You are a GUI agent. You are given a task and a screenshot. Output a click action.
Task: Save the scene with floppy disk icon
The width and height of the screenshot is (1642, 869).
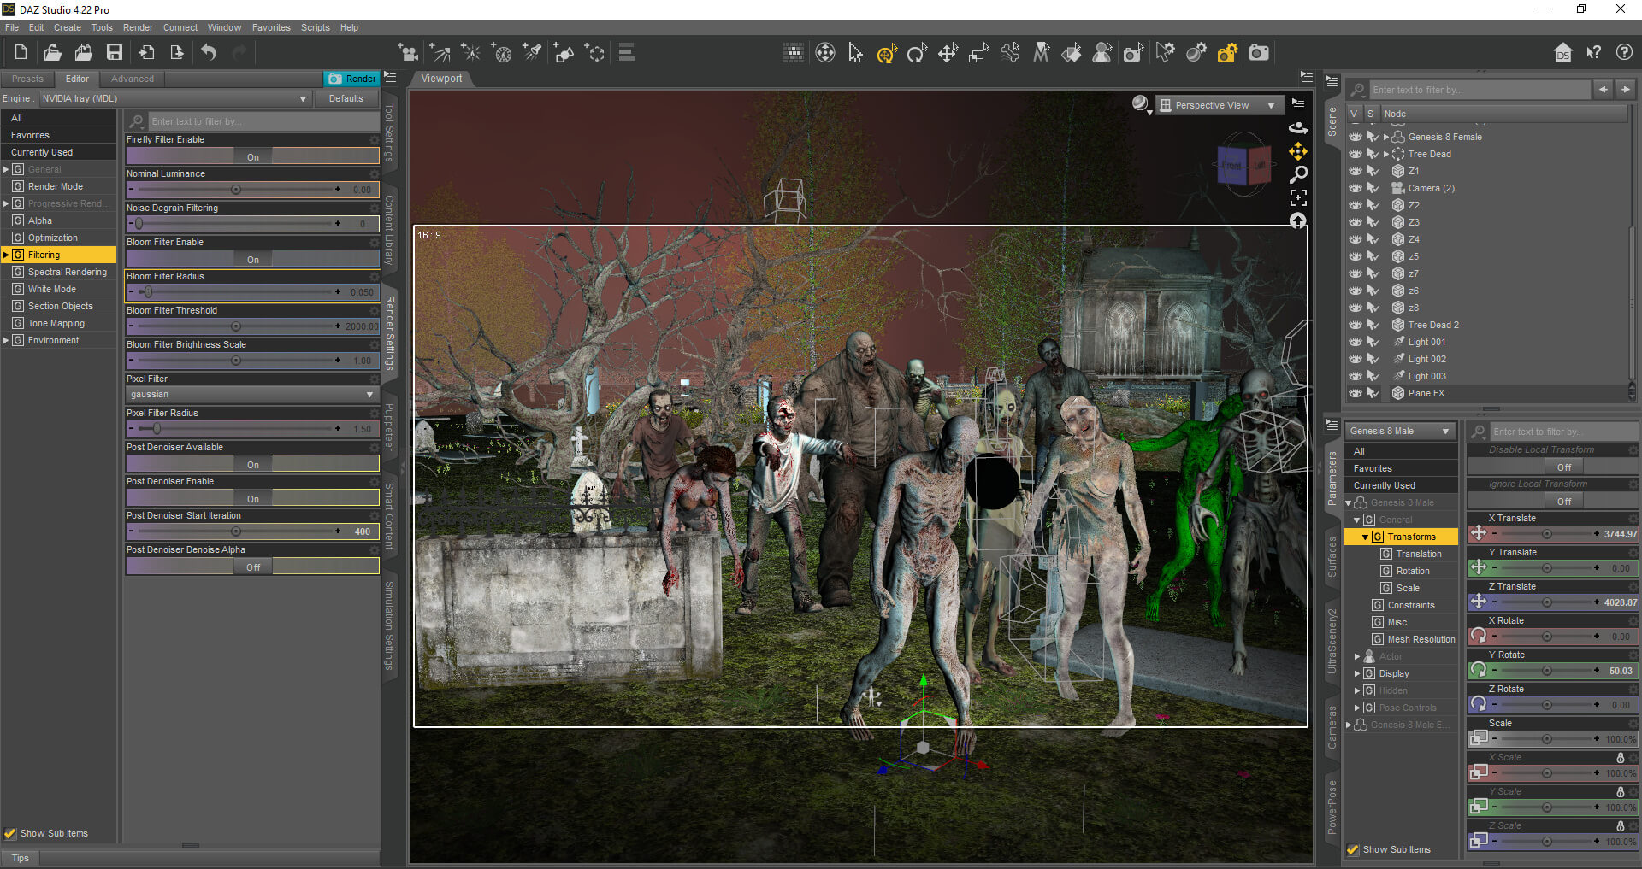(x=114, y=53)
